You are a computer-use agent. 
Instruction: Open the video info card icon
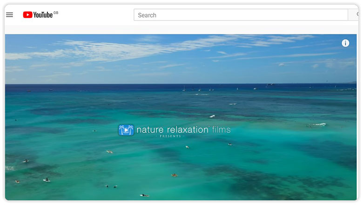click(x=345, y=43)
